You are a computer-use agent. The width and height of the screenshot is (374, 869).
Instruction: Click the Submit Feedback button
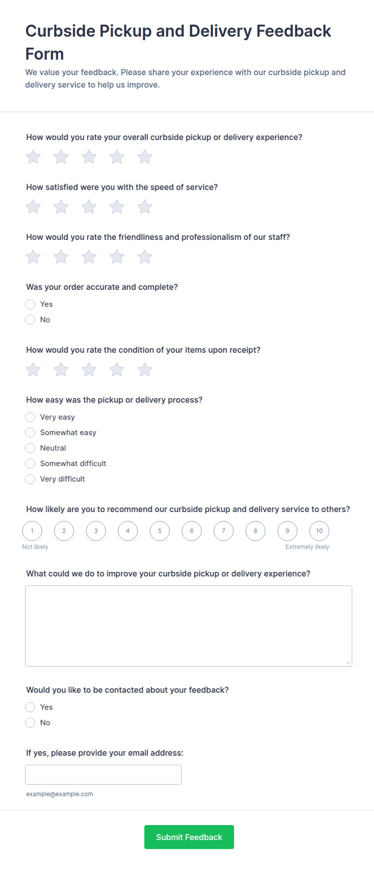(189, 837)
